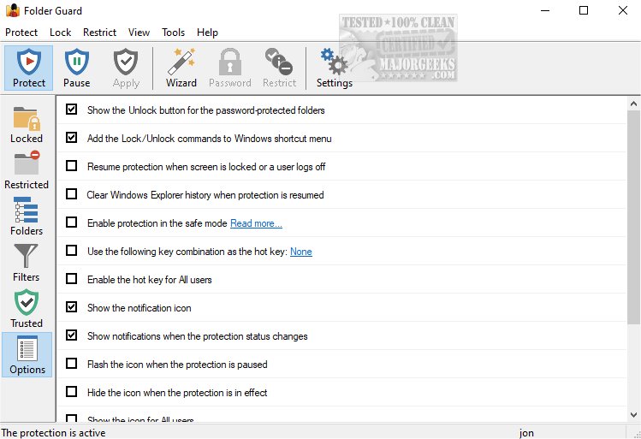Click the scrollbar up arrow

[x=633, y=104]
